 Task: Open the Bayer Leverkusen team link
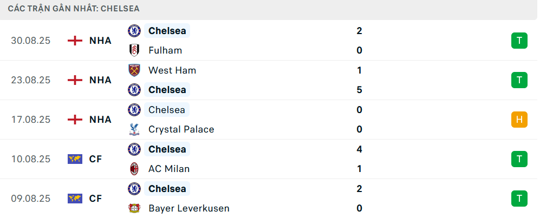pos(188,208)
